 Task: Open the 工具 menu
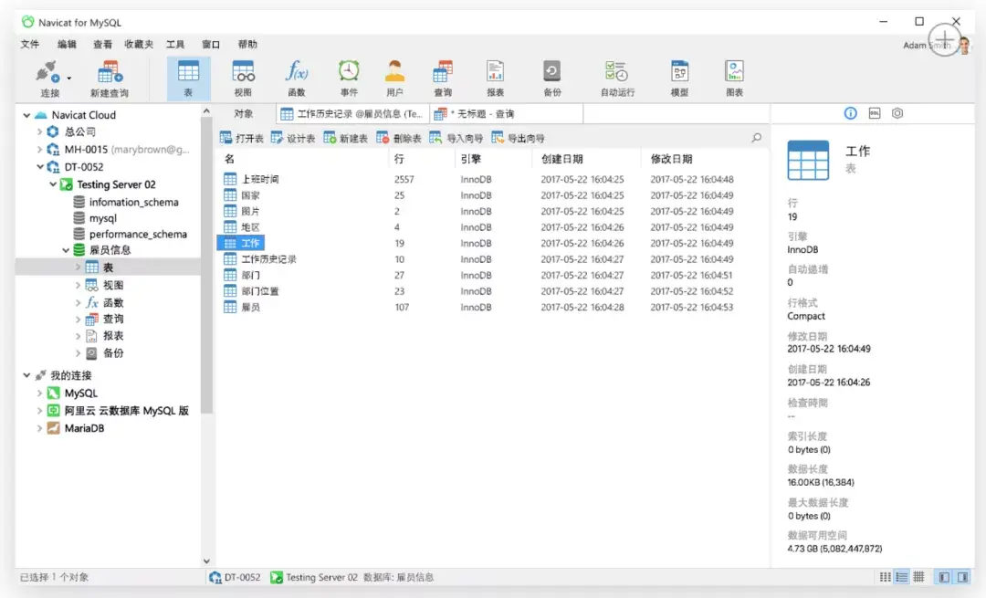click(174, 44)
